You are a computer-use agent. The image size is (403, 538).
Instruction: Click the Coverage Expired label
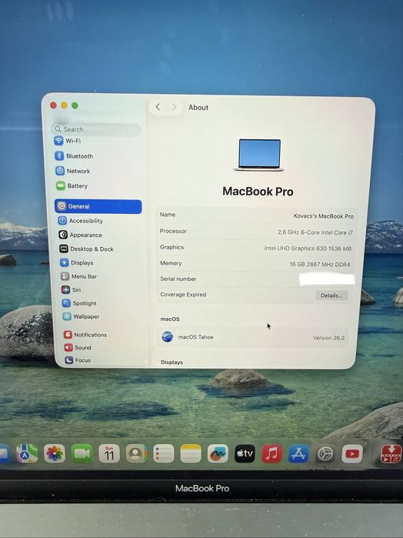[x=183, y=294]
